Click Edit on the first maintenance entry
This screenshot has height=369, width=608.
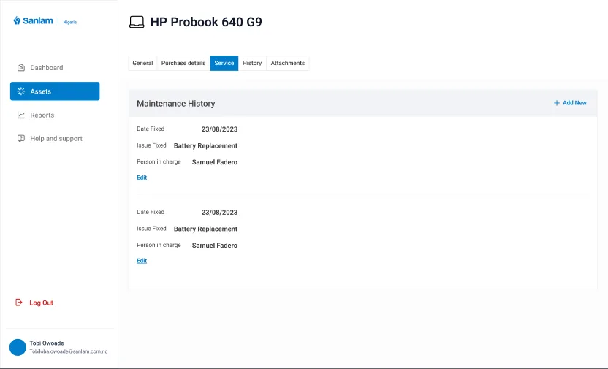pyautogui.click(x=142, y=178)
